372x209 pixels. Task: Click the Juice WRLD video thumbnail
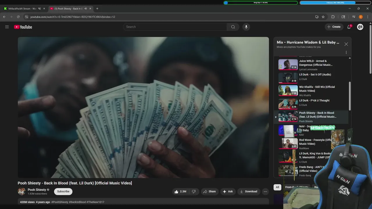[x=288, y=64]
